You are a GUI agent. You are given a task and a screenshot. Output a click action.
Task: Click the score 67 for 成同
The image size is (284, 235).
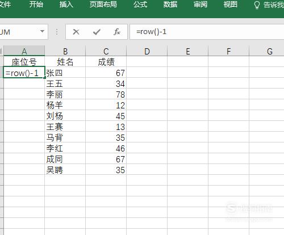click(106, 158)
